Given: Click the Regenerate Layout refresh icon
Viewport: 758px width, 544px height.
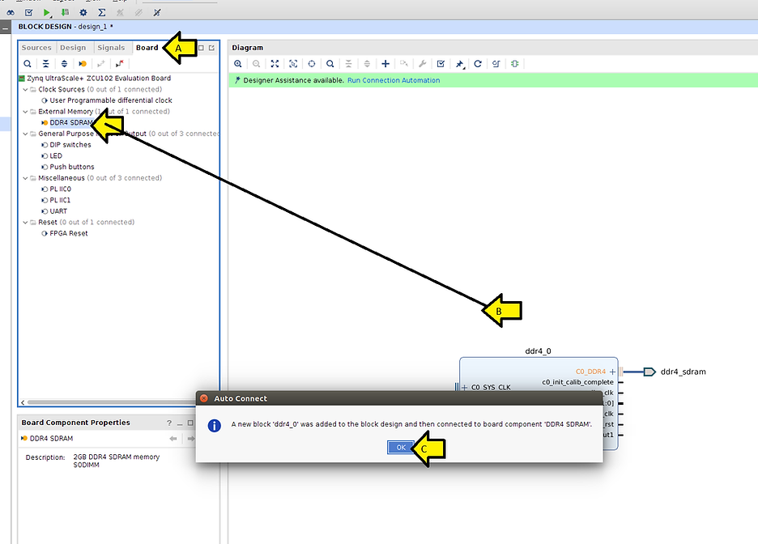Looking at the screenshot, I should (x=477, y=64).
